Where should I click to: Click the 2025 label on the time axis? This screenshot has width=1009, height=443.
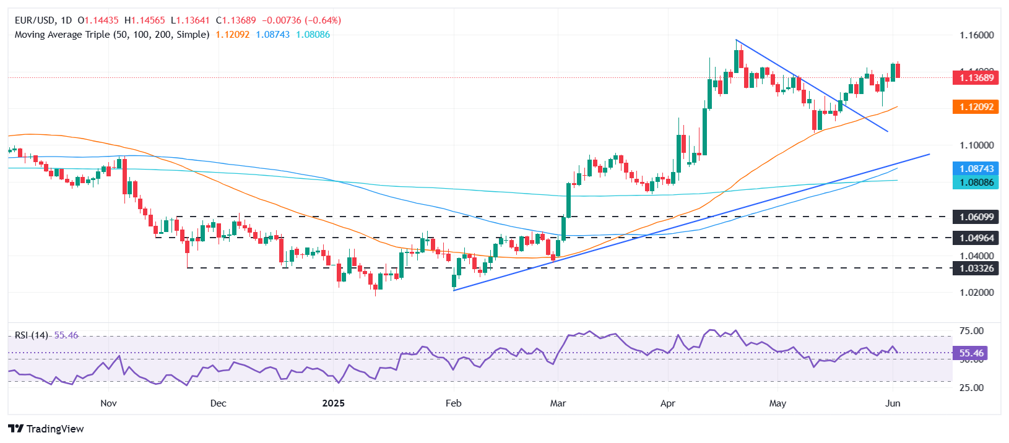point(333,403)
